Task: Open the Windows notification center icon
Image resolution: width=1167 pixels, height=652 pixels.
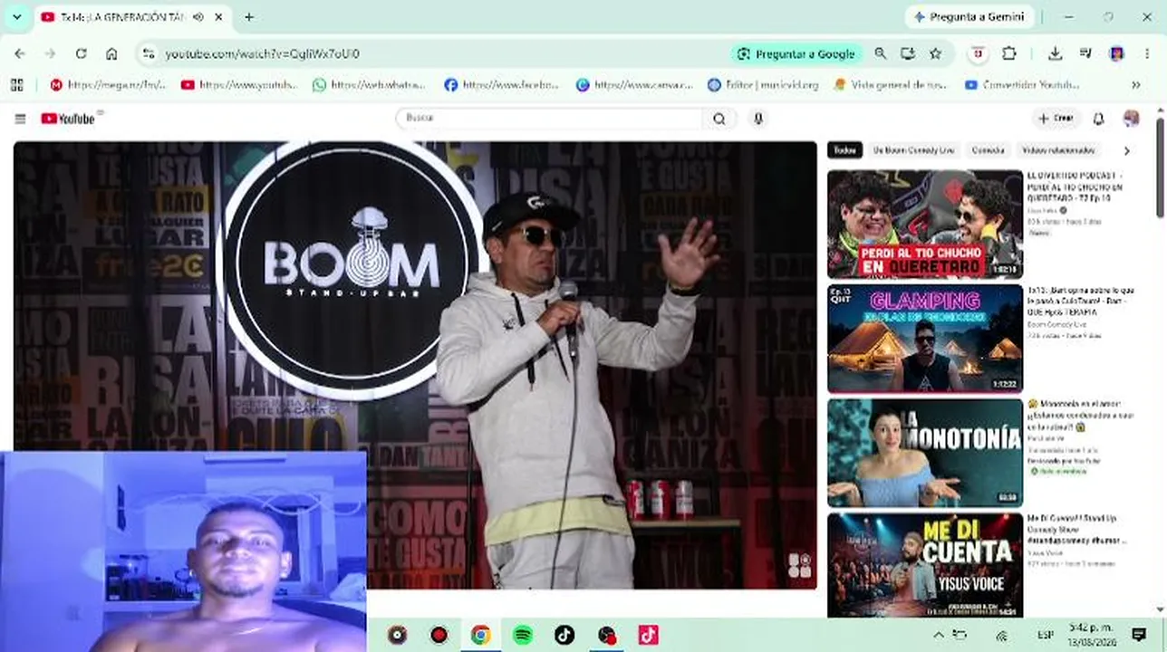Action: (1139, 635)
